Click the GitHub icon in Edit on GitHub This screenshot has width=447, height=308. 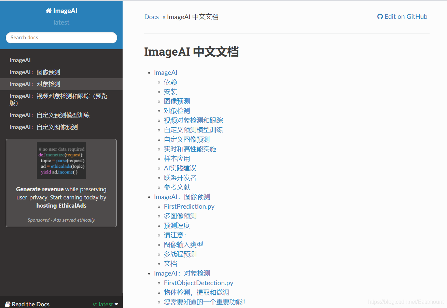coord(380,17)
